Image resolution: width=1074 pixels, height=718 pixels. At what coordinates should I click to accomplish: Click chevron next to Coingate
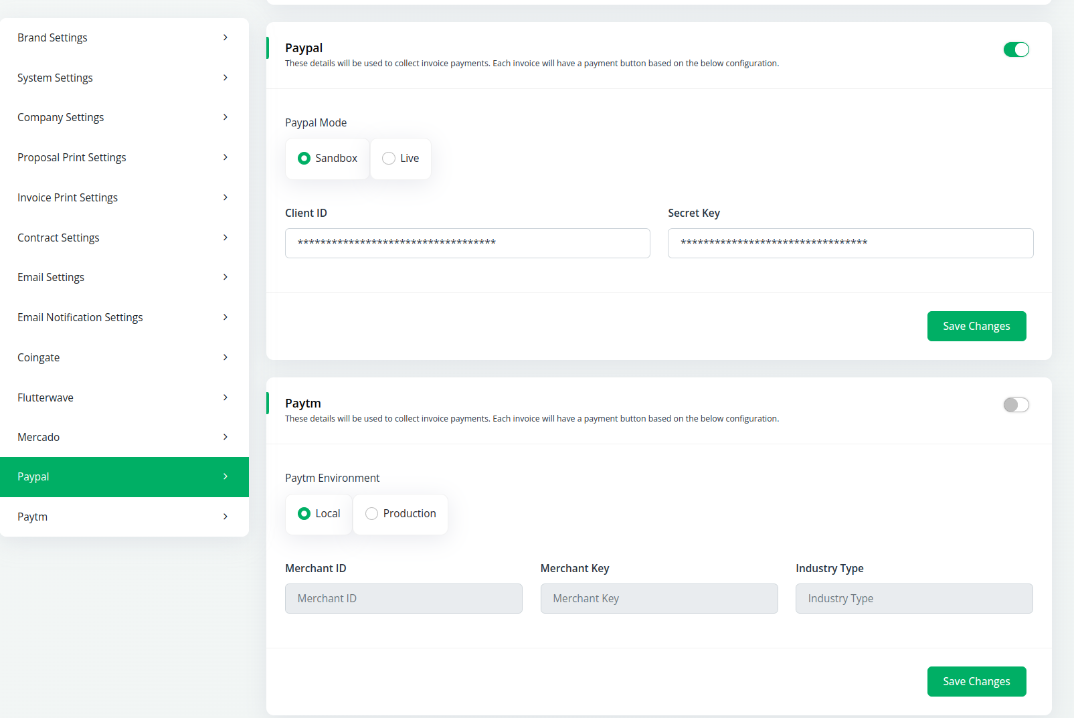pyautogui.click(x=226, y=357)
